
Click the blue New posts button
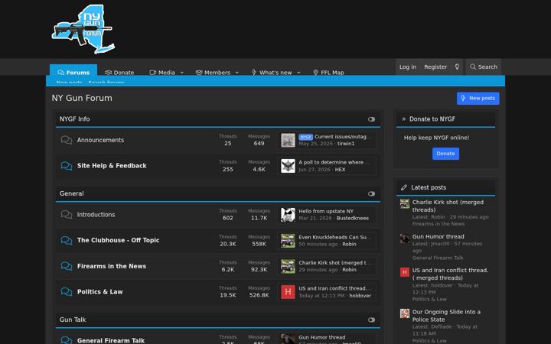point(478,99)
